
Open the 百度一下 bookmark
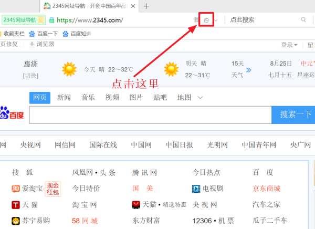coord(43,34)
